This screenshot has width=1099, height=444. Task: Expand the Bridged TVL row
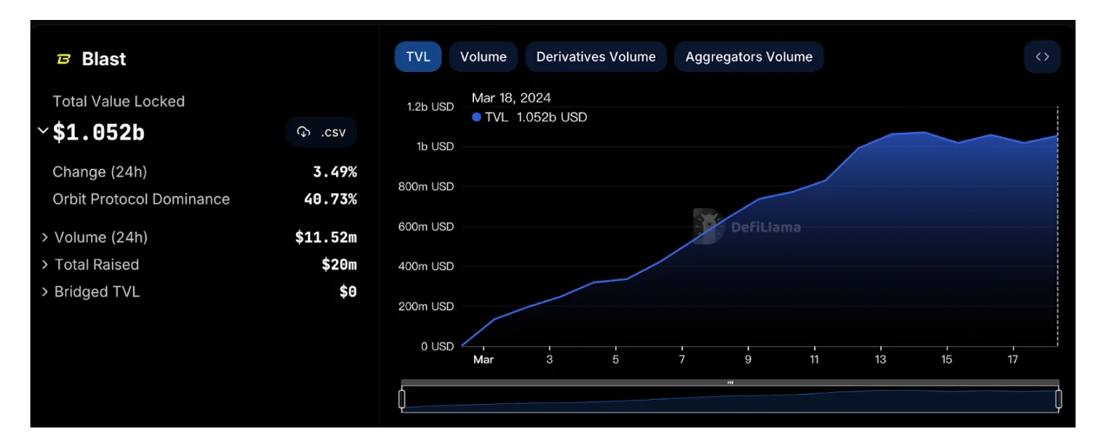pos(45,292)
